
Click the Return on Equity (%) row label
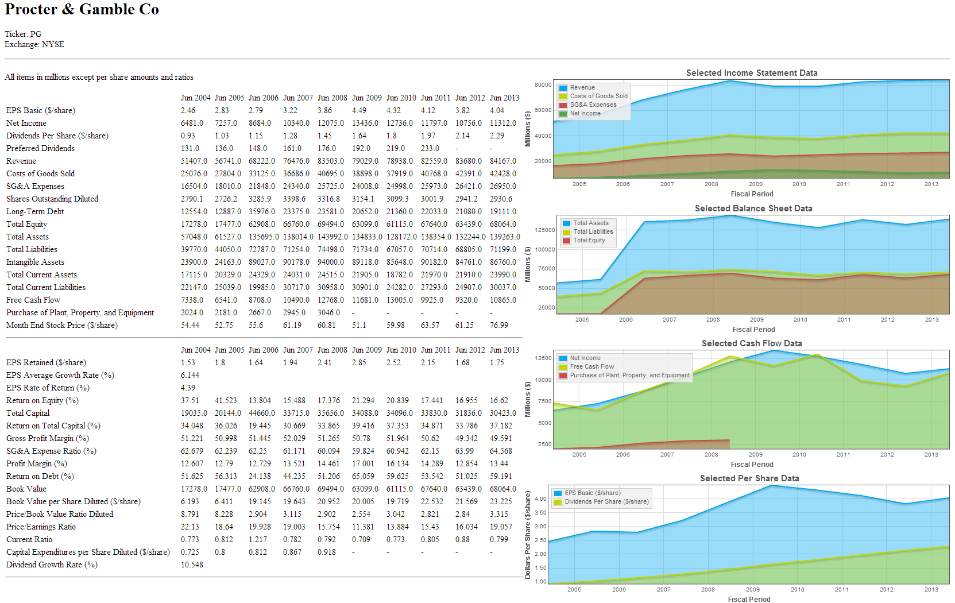coord(42,400)
